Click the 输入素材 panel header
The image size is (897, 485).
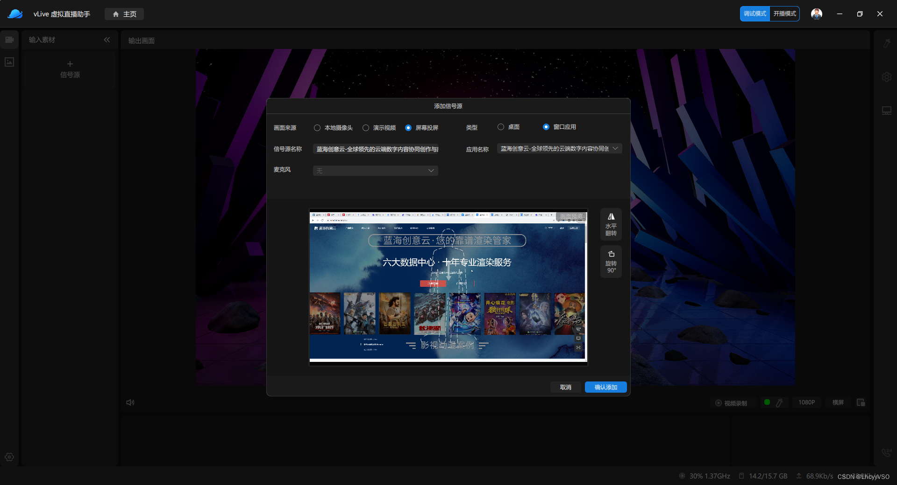42,40
